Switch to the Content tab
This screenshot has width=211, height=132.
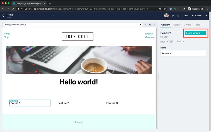[x=166, y=25]
